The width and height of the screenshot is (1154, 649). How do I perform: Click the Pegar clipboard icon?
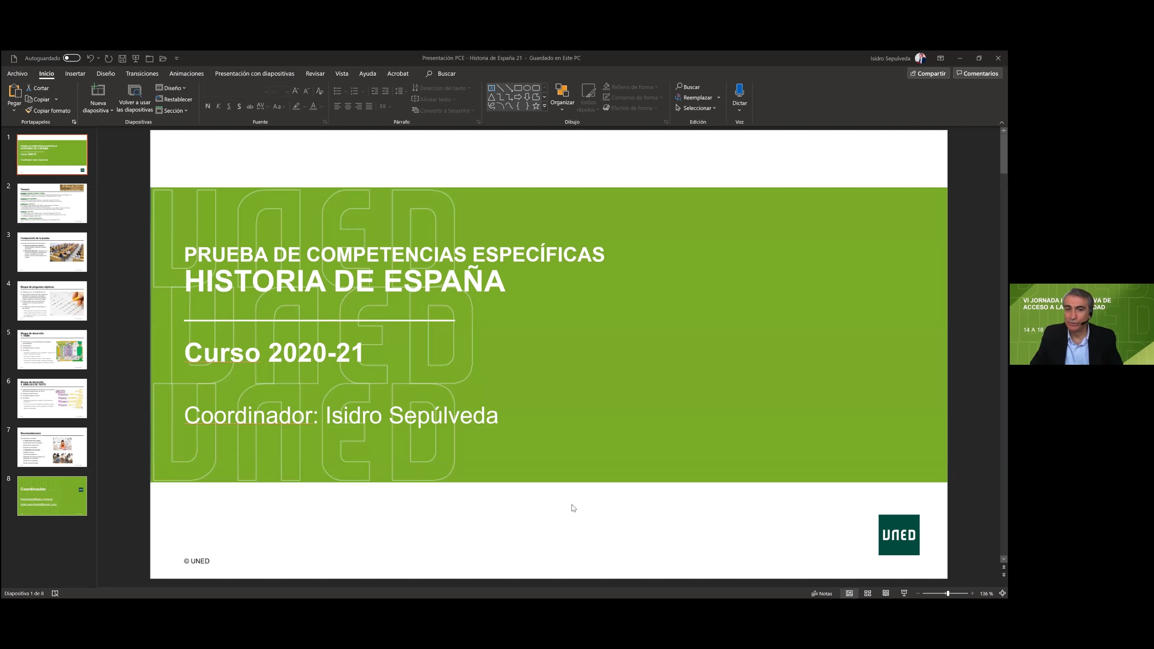(x=14, y=91)
